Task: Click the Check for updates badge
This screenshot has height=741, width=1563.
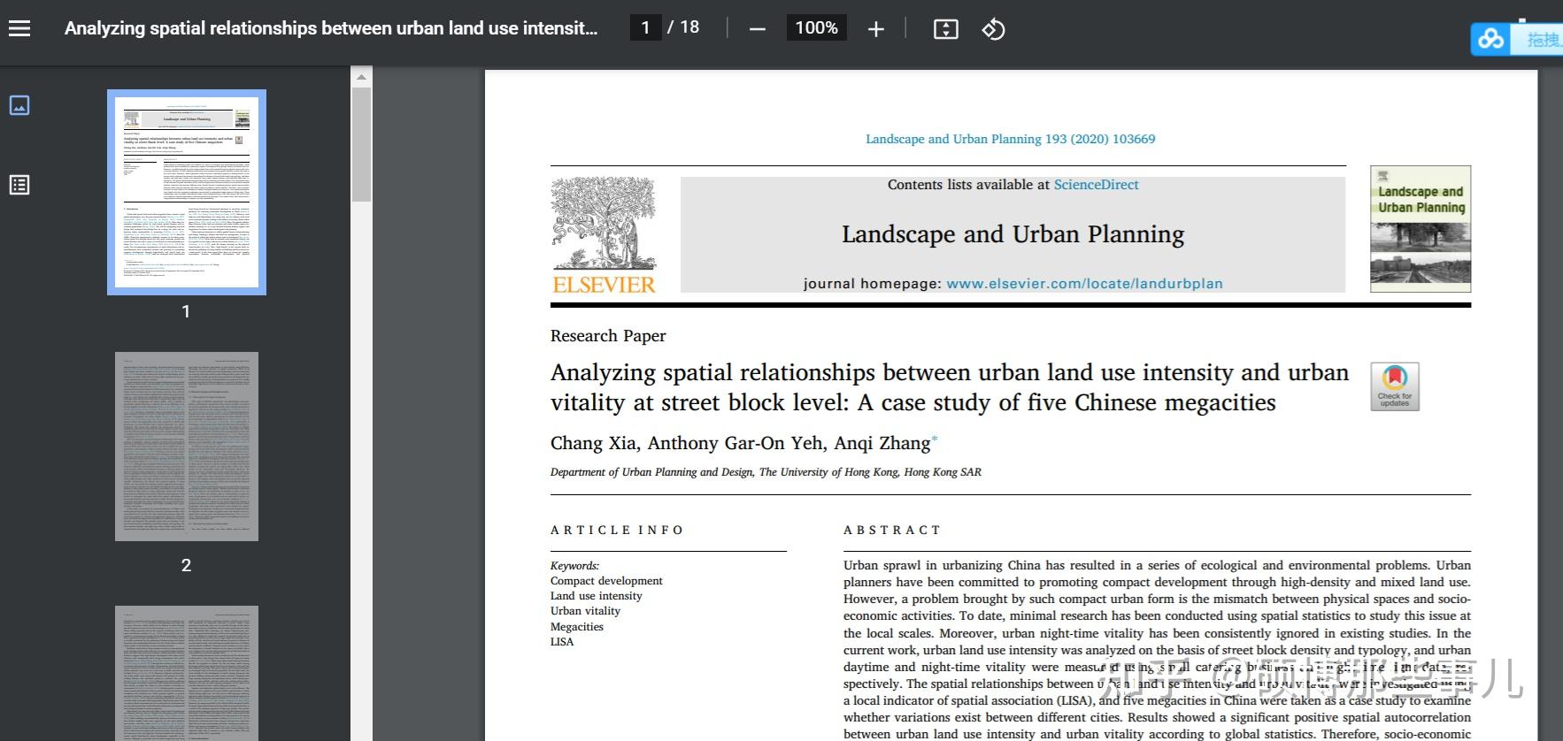Action: tap(1395, 386)
